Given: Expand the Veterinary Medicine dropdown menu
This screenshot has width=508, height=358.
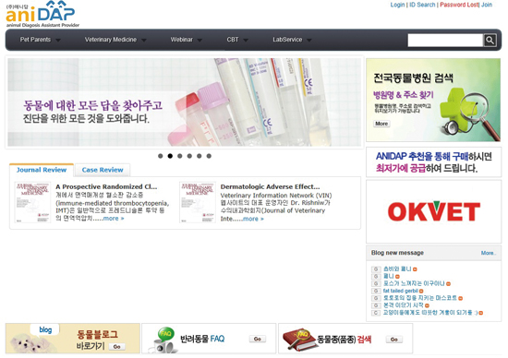Looking at the screenshot, I should point(115,40).
